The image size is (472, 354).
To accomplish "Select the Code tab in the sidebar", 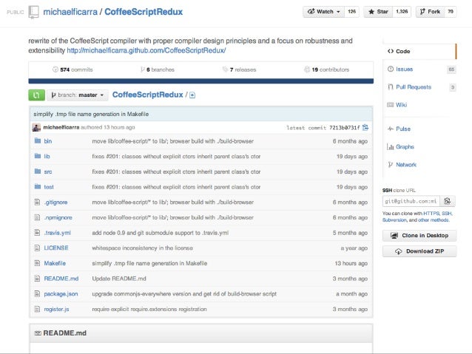I will tap(419, 52).
